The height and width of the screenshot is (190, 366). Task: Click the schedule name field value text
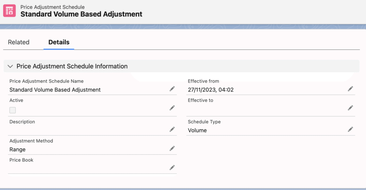(55, 90)
